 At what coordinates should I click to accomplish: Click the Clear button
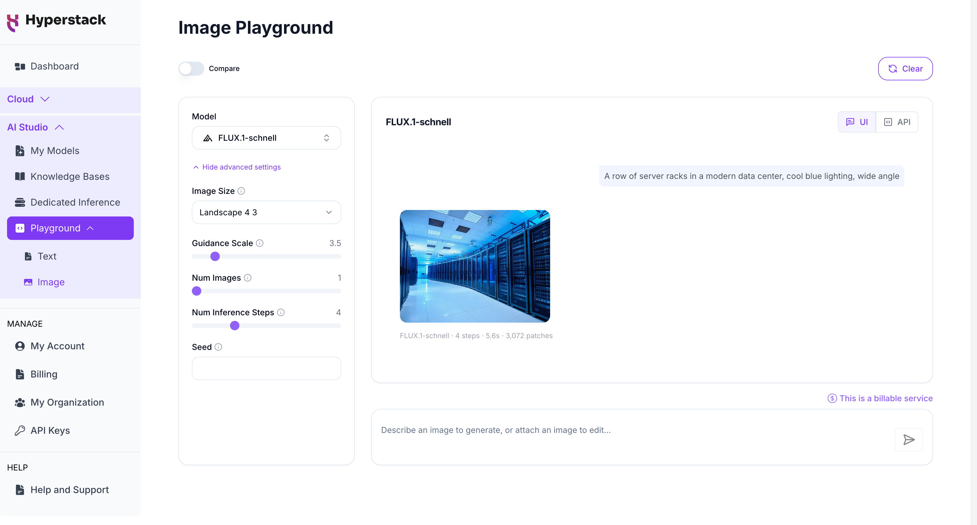(x=905, y=69)
